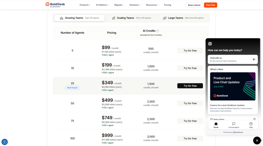Select the Growing Teams tab
Image resolution: width=263 pixels, height=146 pixels.
[x=79, y=18]
